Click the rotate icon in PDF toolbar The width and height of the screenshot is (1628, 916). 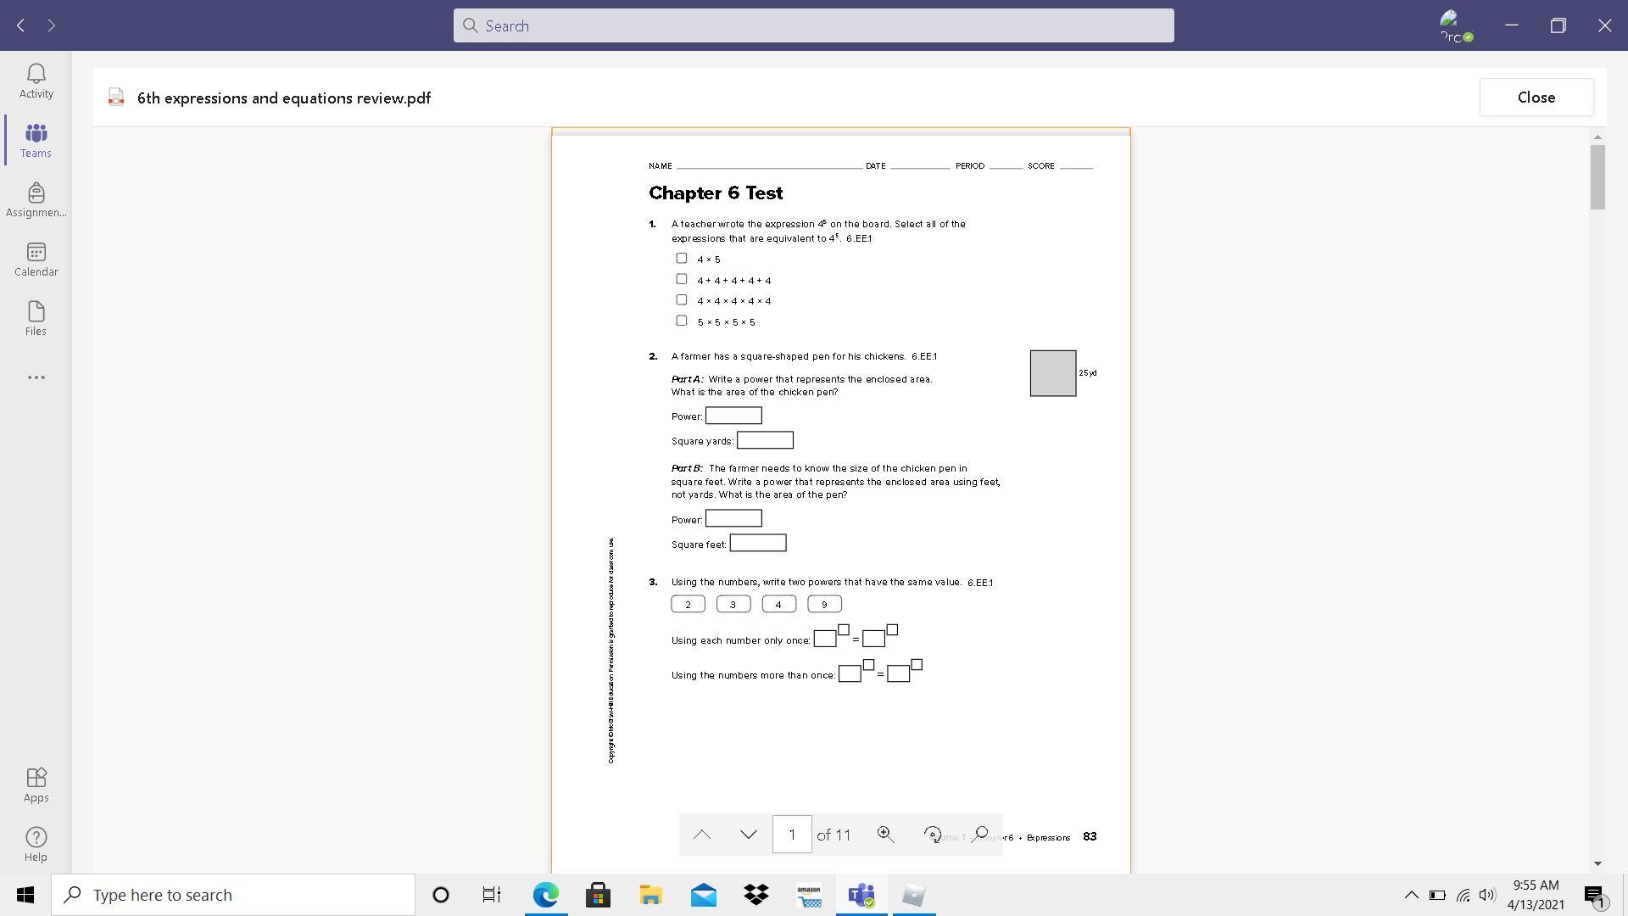(932, 835)
